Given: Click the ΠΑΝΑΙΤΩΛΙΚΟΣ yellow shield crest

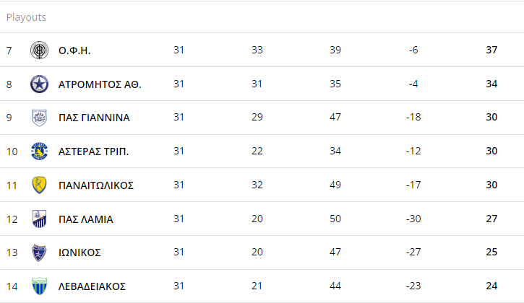Looking at the screenshot, I should click(x=39, y=185).
